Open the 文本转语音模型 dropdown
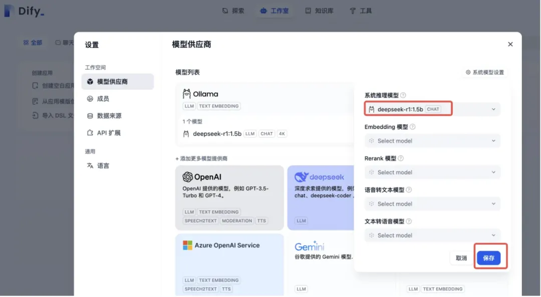The image size is (541, 297). [x=432, y=235]
